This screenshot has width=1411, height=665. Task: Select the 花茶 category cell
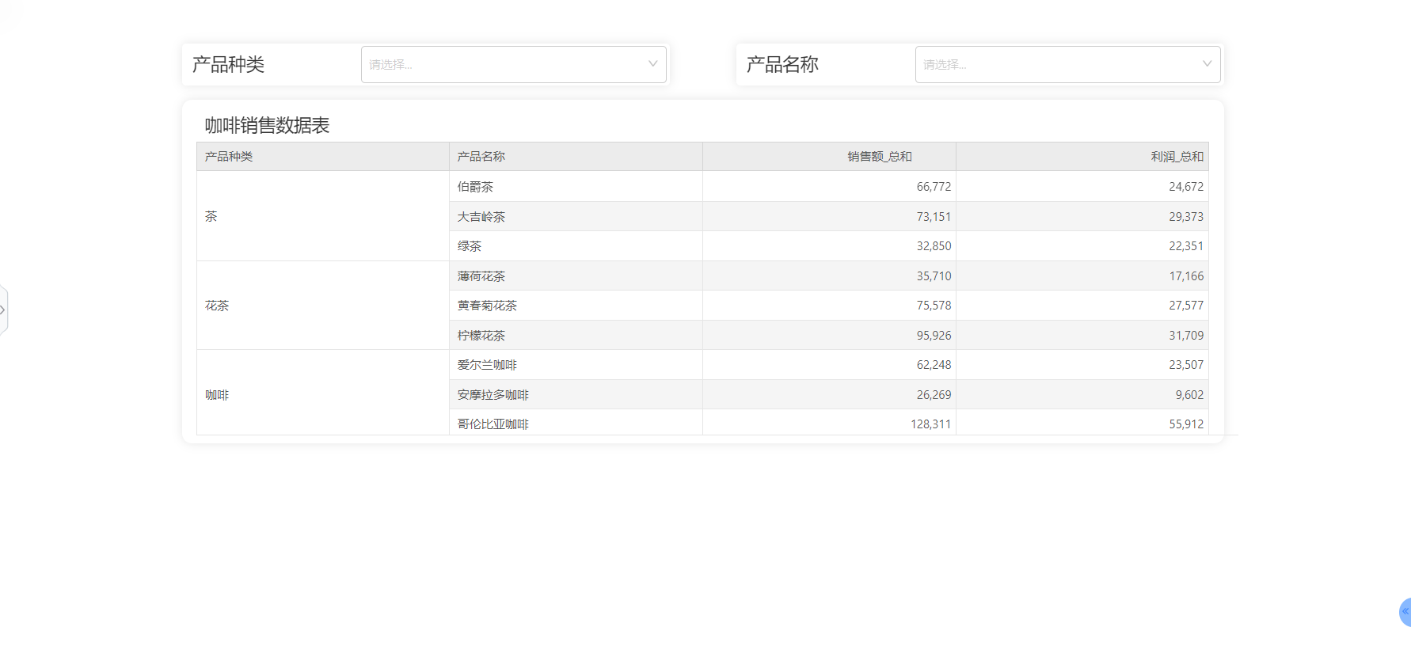pos(323,306)
